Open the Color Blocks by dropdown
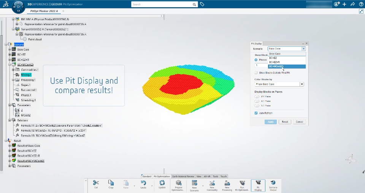This screenshot has width=365, height=193. 302,84
